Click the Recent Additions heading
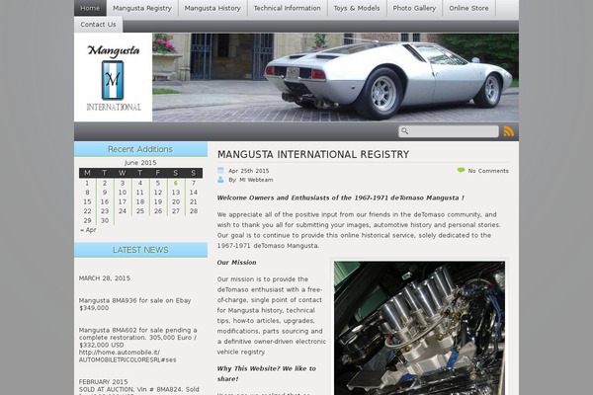 coord(140,149)
